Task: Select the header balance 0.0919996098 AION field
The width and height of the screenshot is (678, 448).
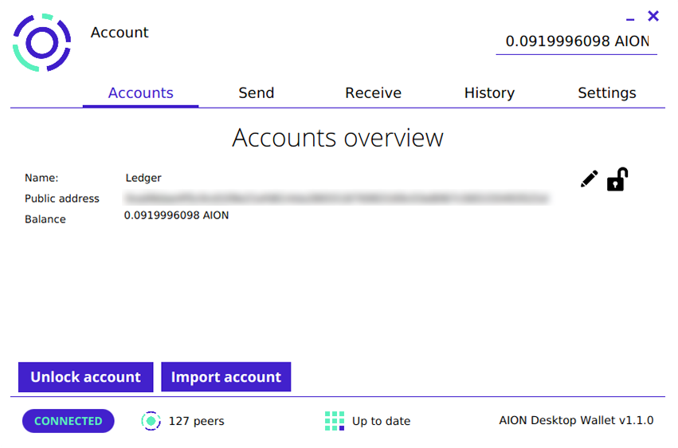Action: pos(576,41)
